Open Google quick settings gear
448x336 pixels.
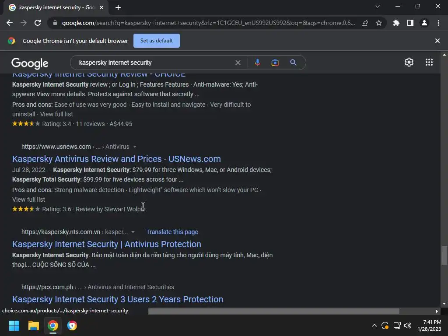(x=409, y=62)
